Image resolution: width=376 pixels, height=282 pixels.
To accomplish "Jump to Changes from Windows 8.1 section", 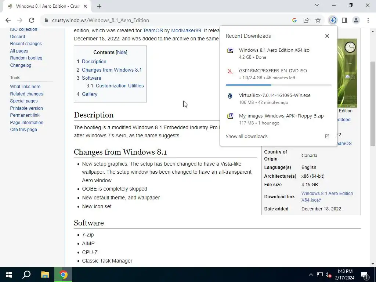I will coord(112,70).
